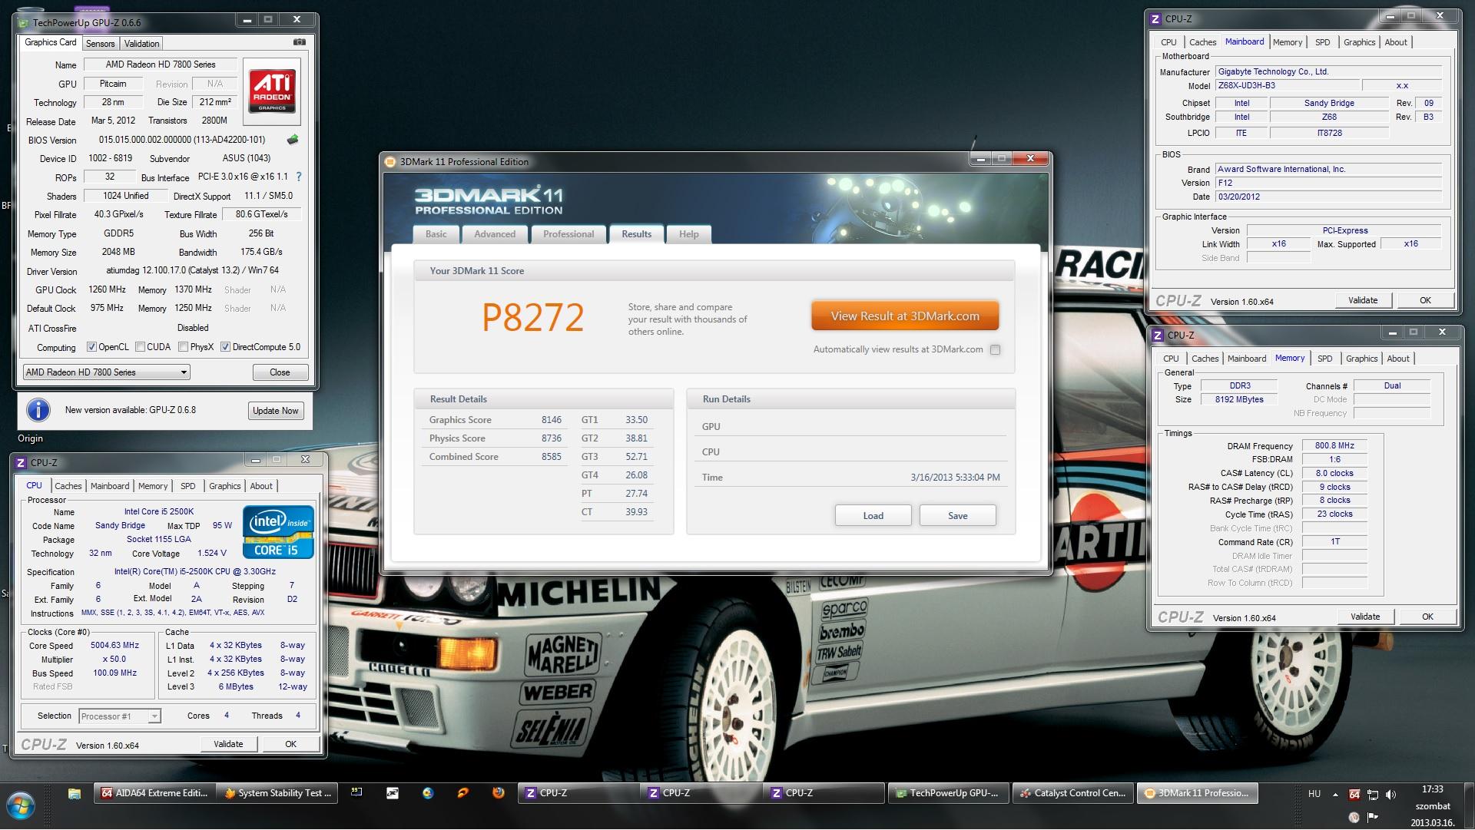The height and width of the screenshot is (830, 1475).
Task: Open the AMD Radeon HD 7800 Series dropdown
Action: point(106,372)
